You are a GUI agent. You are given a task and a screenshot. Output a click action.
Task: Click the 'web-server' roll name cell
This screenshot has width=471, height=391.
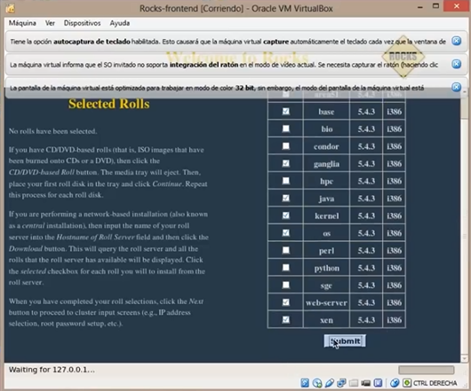(326, 303)
